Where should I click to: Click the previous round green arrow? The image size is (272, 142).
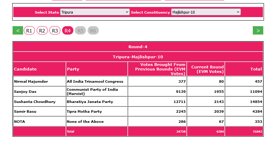[18, 31]
